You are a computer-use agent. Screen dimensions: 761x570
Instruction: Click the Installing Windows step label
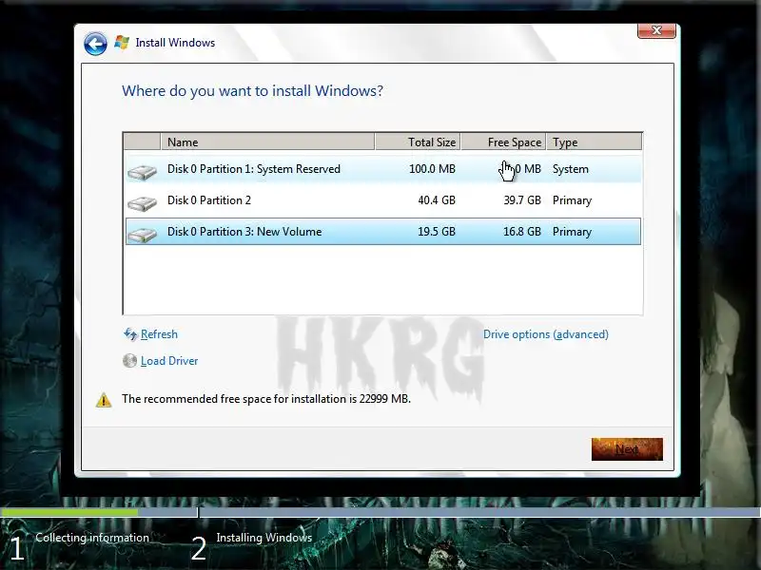click(264, 538)
